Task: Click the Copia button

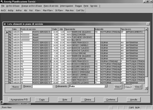Action: [42, 100]
